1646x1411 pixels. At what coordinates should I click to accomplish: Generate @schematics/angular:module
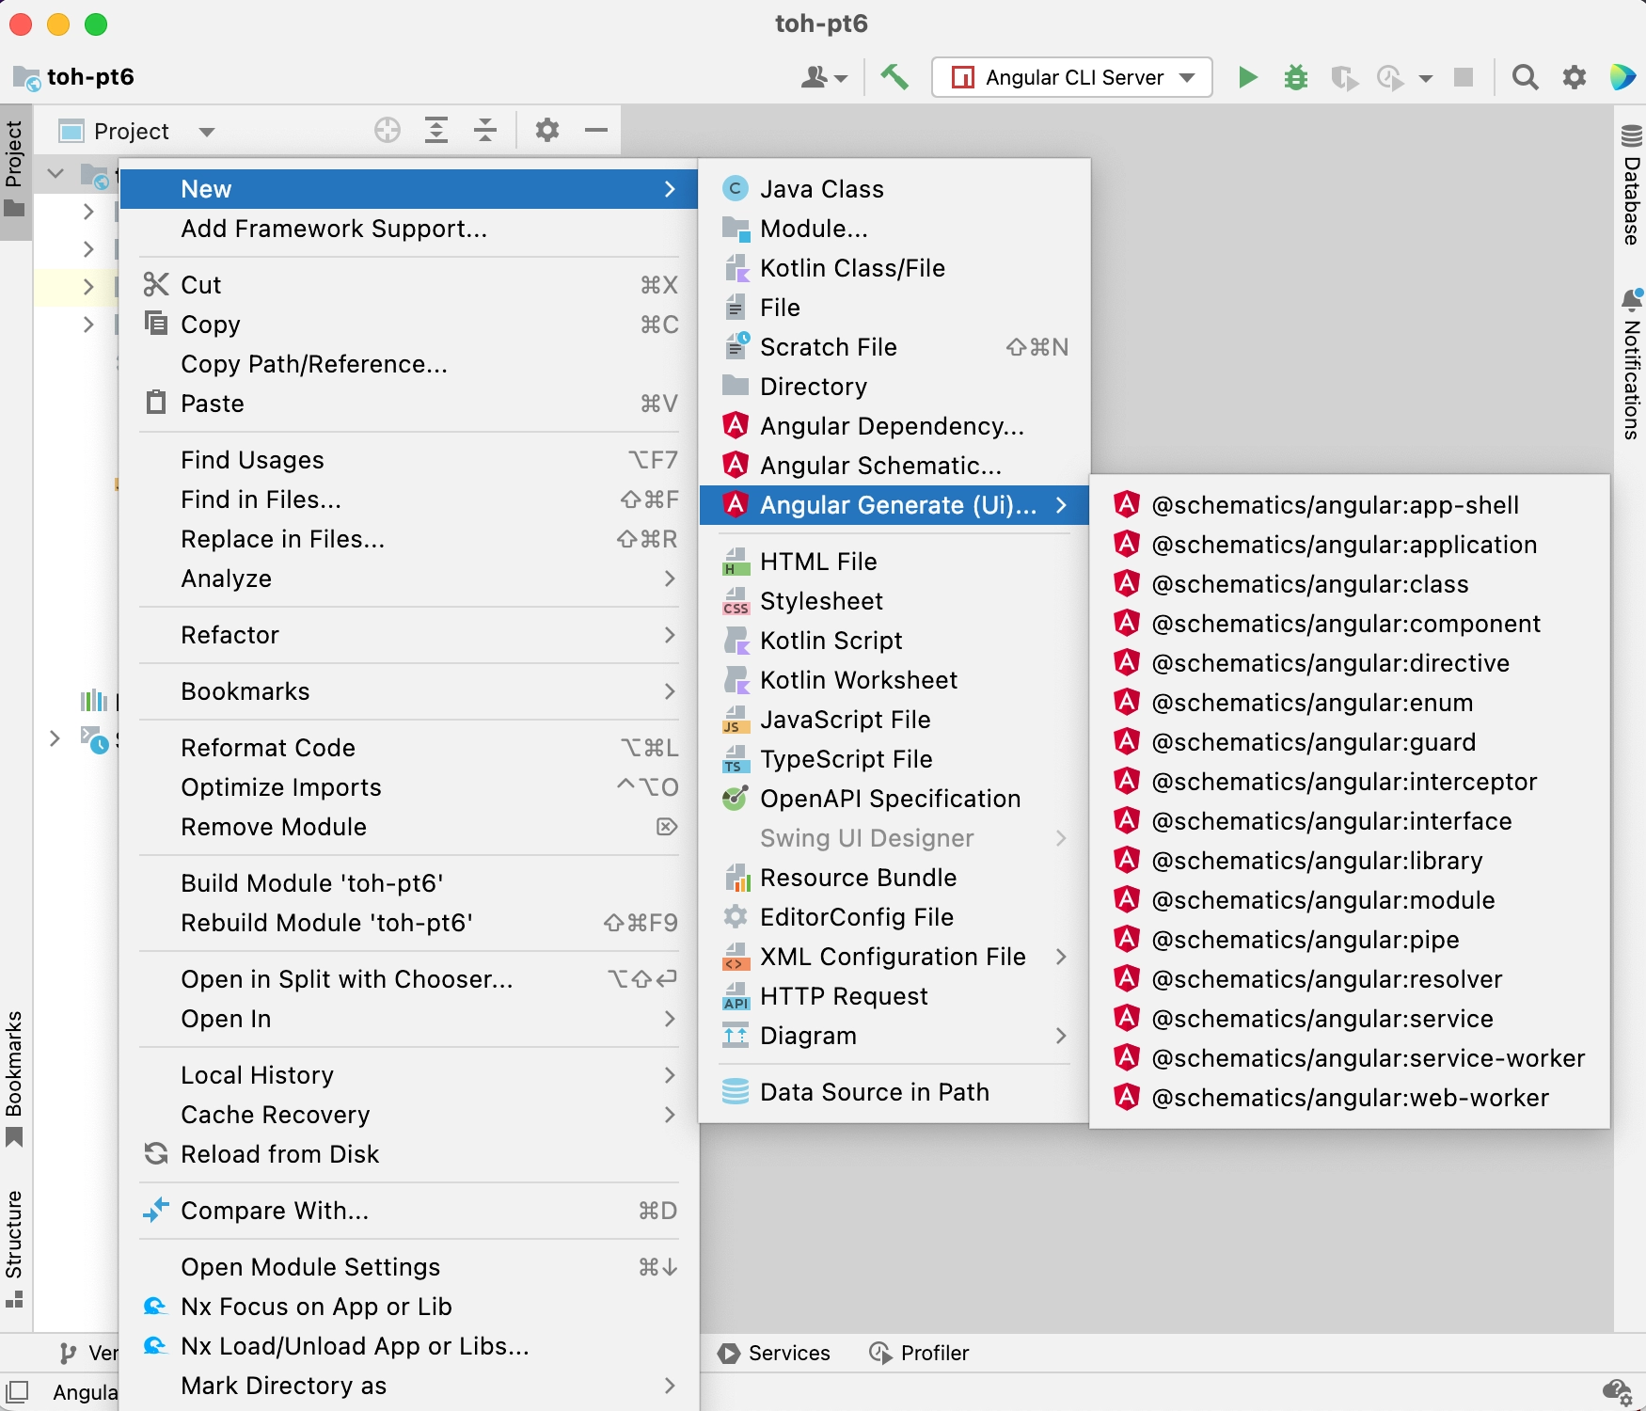(x=1350, y=900)
